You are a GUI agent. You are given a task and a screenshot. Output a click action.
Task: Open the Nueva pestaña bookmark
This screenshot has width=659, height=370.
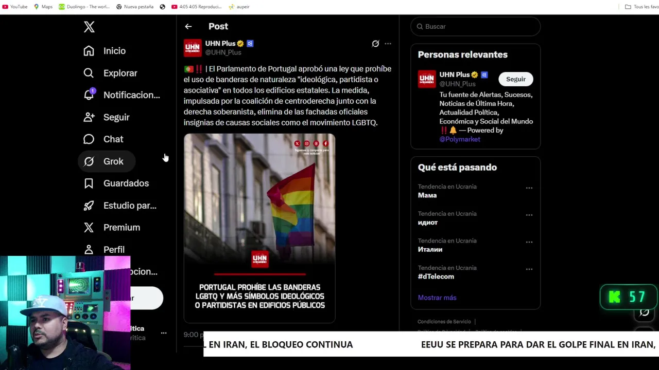click(135, 7)
